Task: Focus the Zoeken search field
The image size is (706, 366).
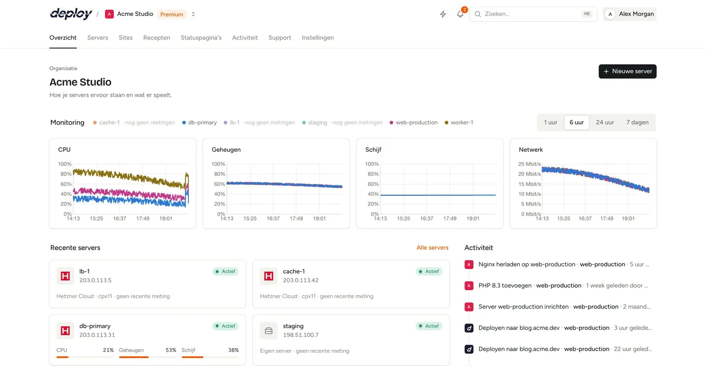Action: (533, 14)
